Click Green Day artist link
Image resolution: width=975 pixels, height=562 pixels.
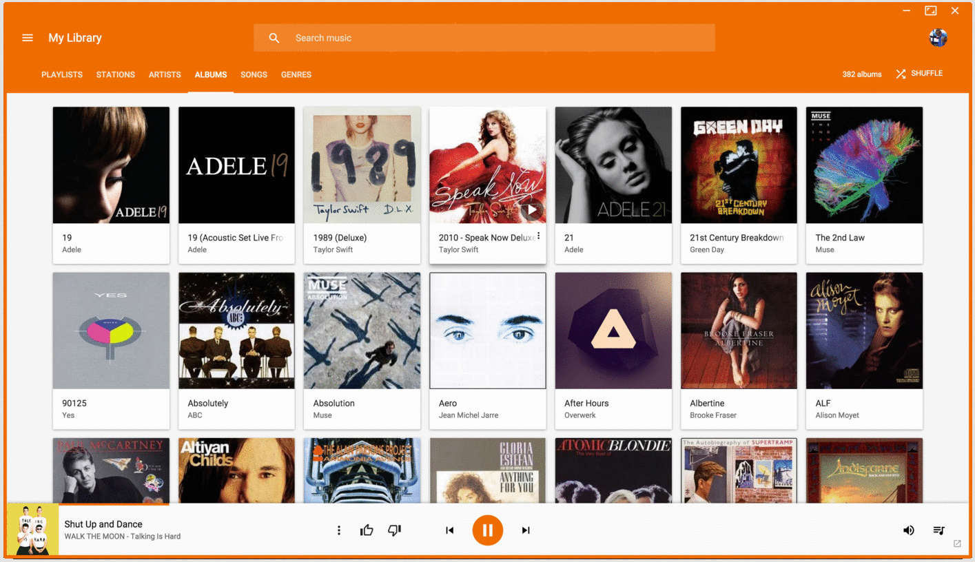[x=707, y=250]
